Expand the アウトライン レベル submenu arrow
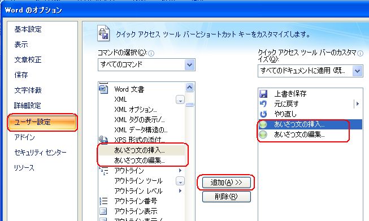This screenshot has height=221, width=369. tap(180, 190)
